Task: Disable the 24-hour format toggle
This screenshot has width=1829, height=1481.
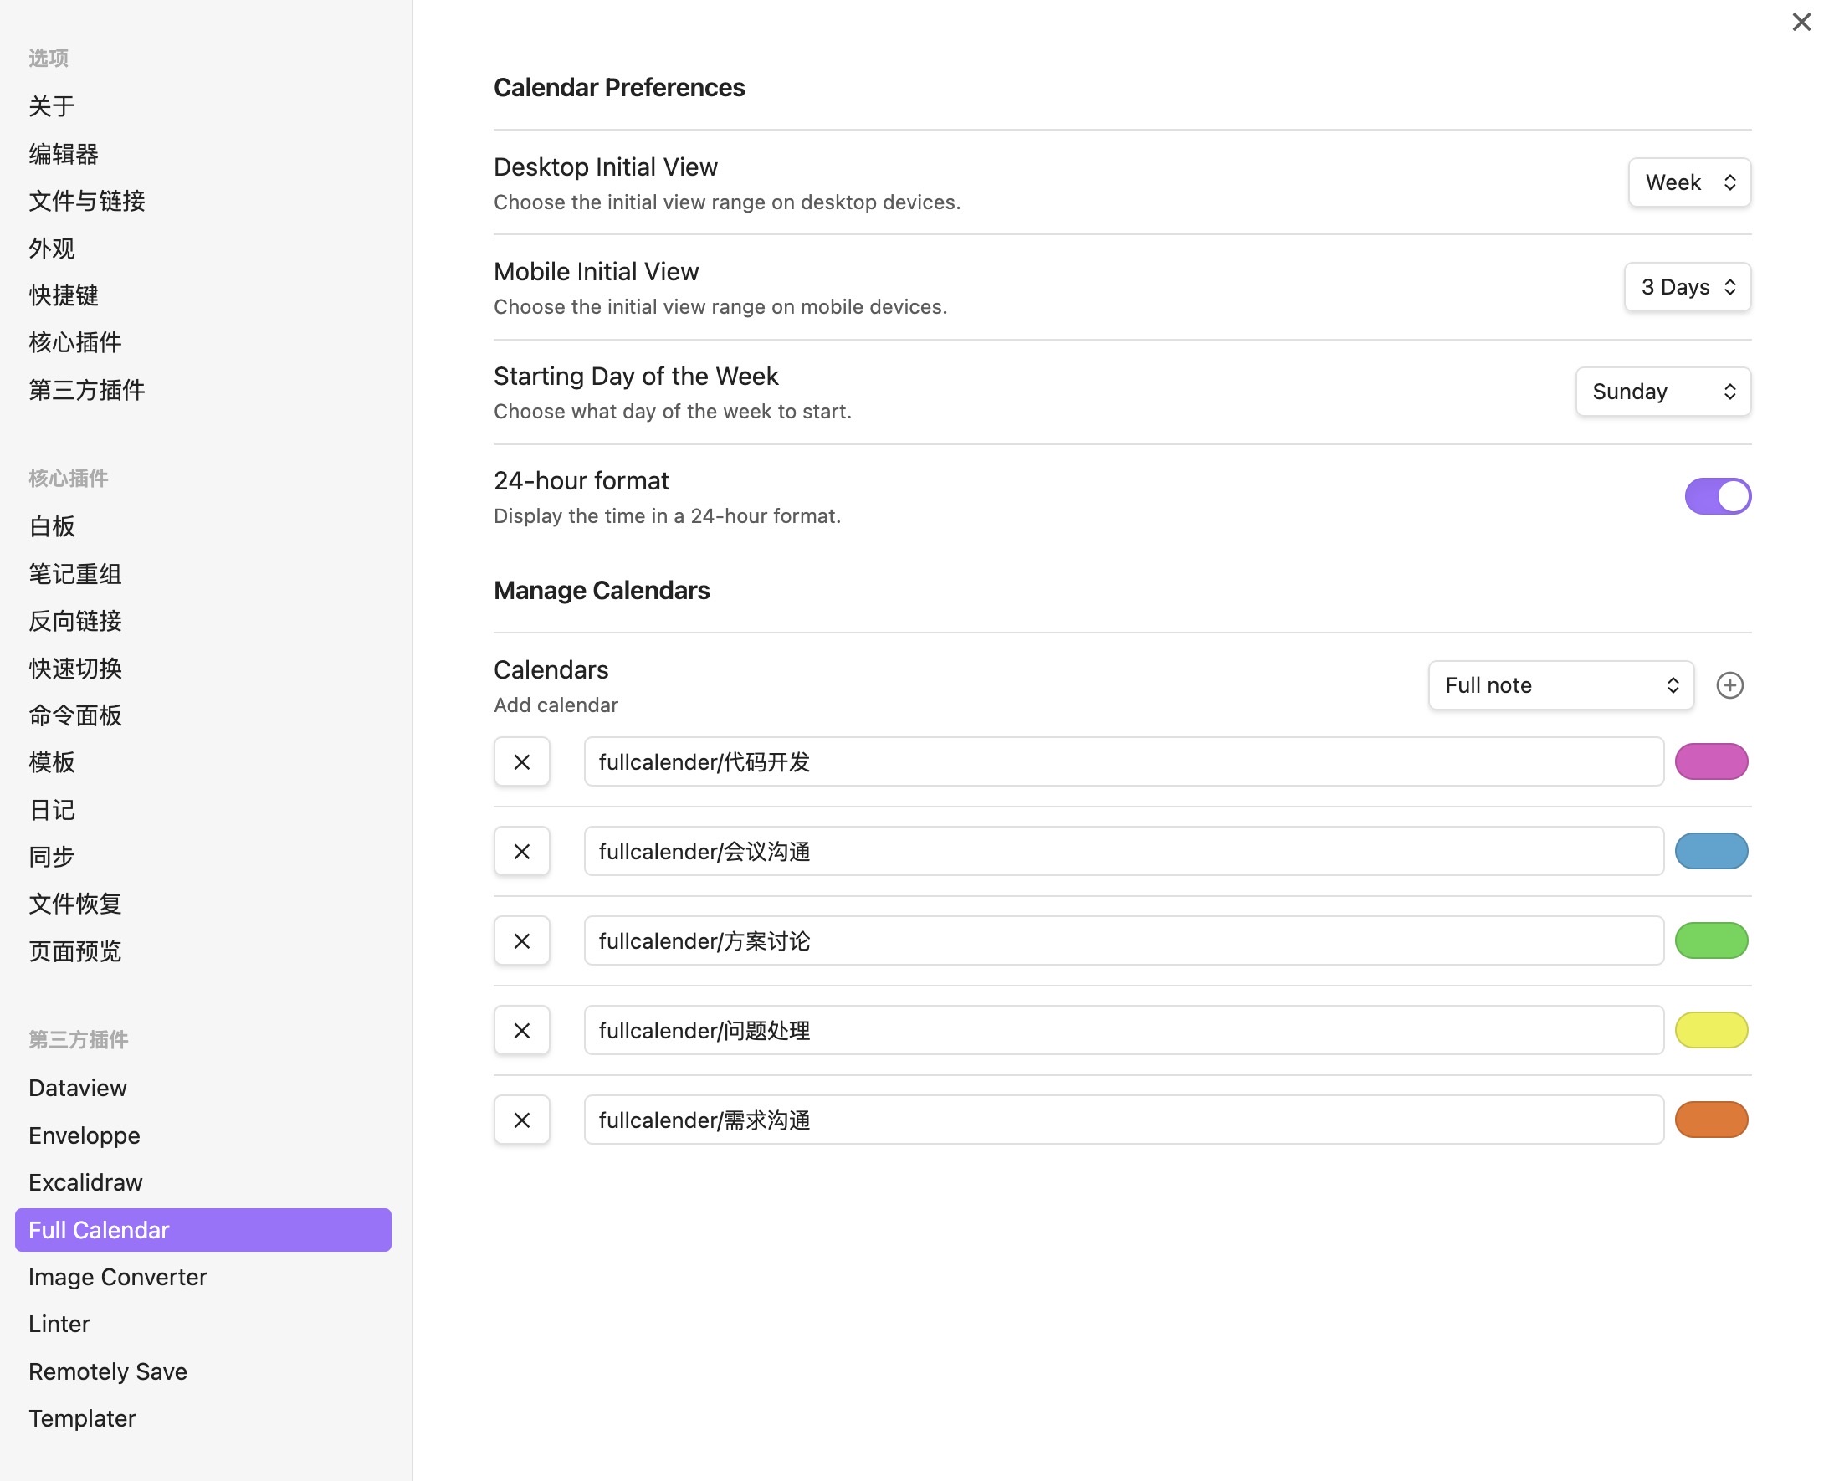Action: tap(1717, 496)
